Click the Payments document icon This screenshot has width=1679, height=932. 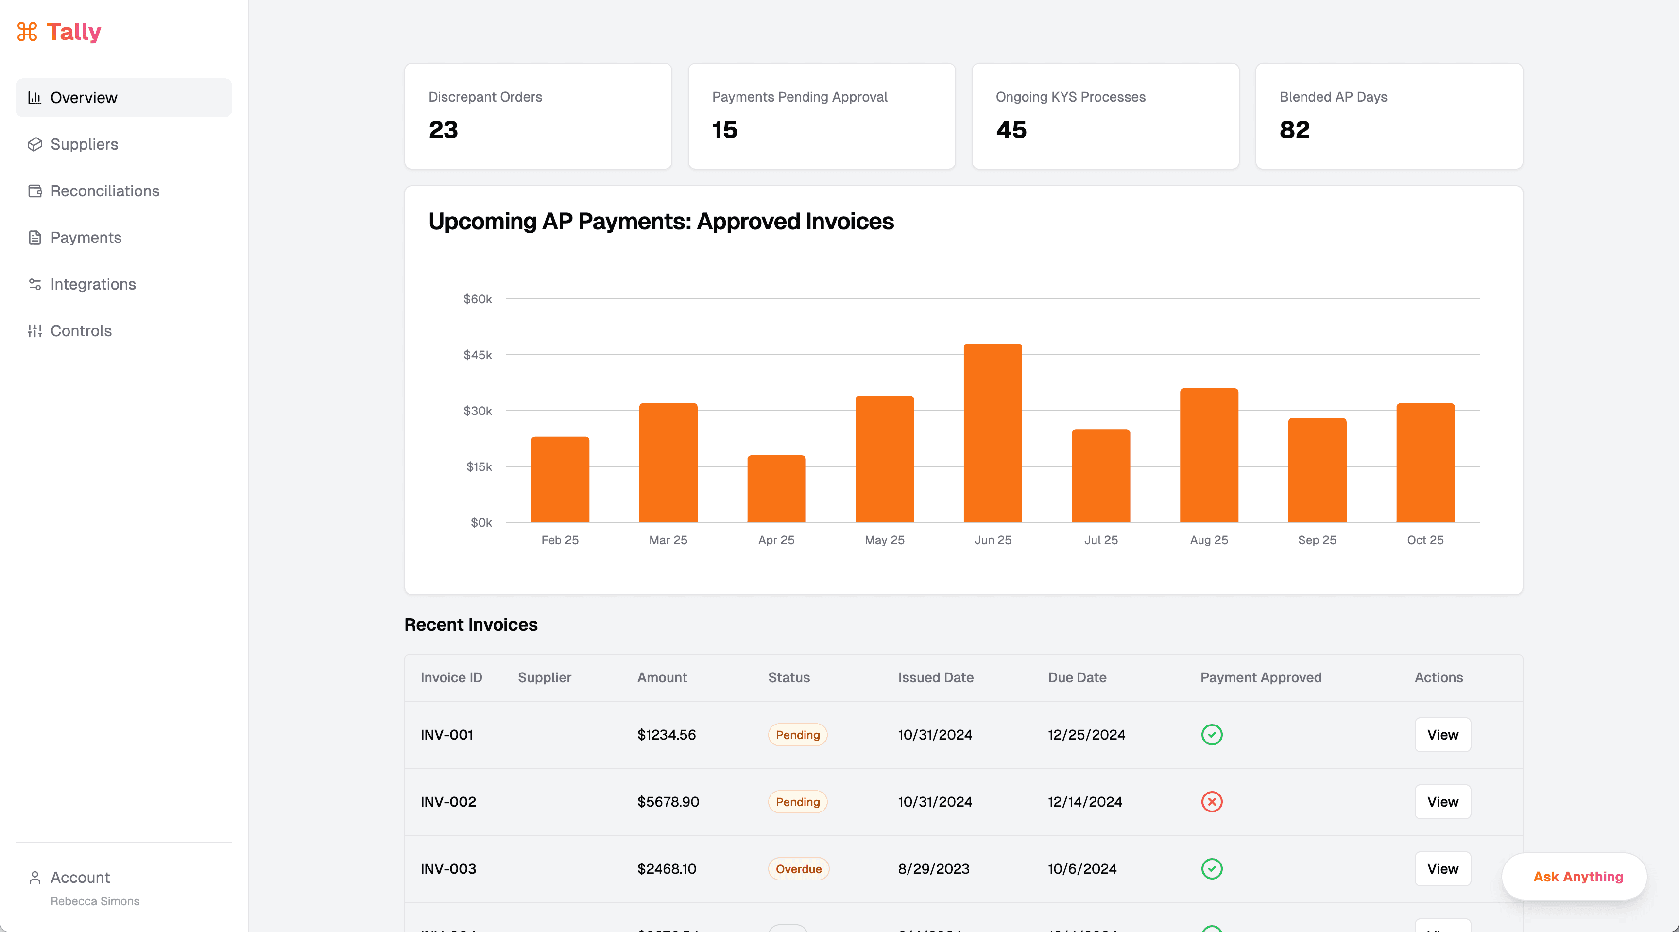point(34,238)
